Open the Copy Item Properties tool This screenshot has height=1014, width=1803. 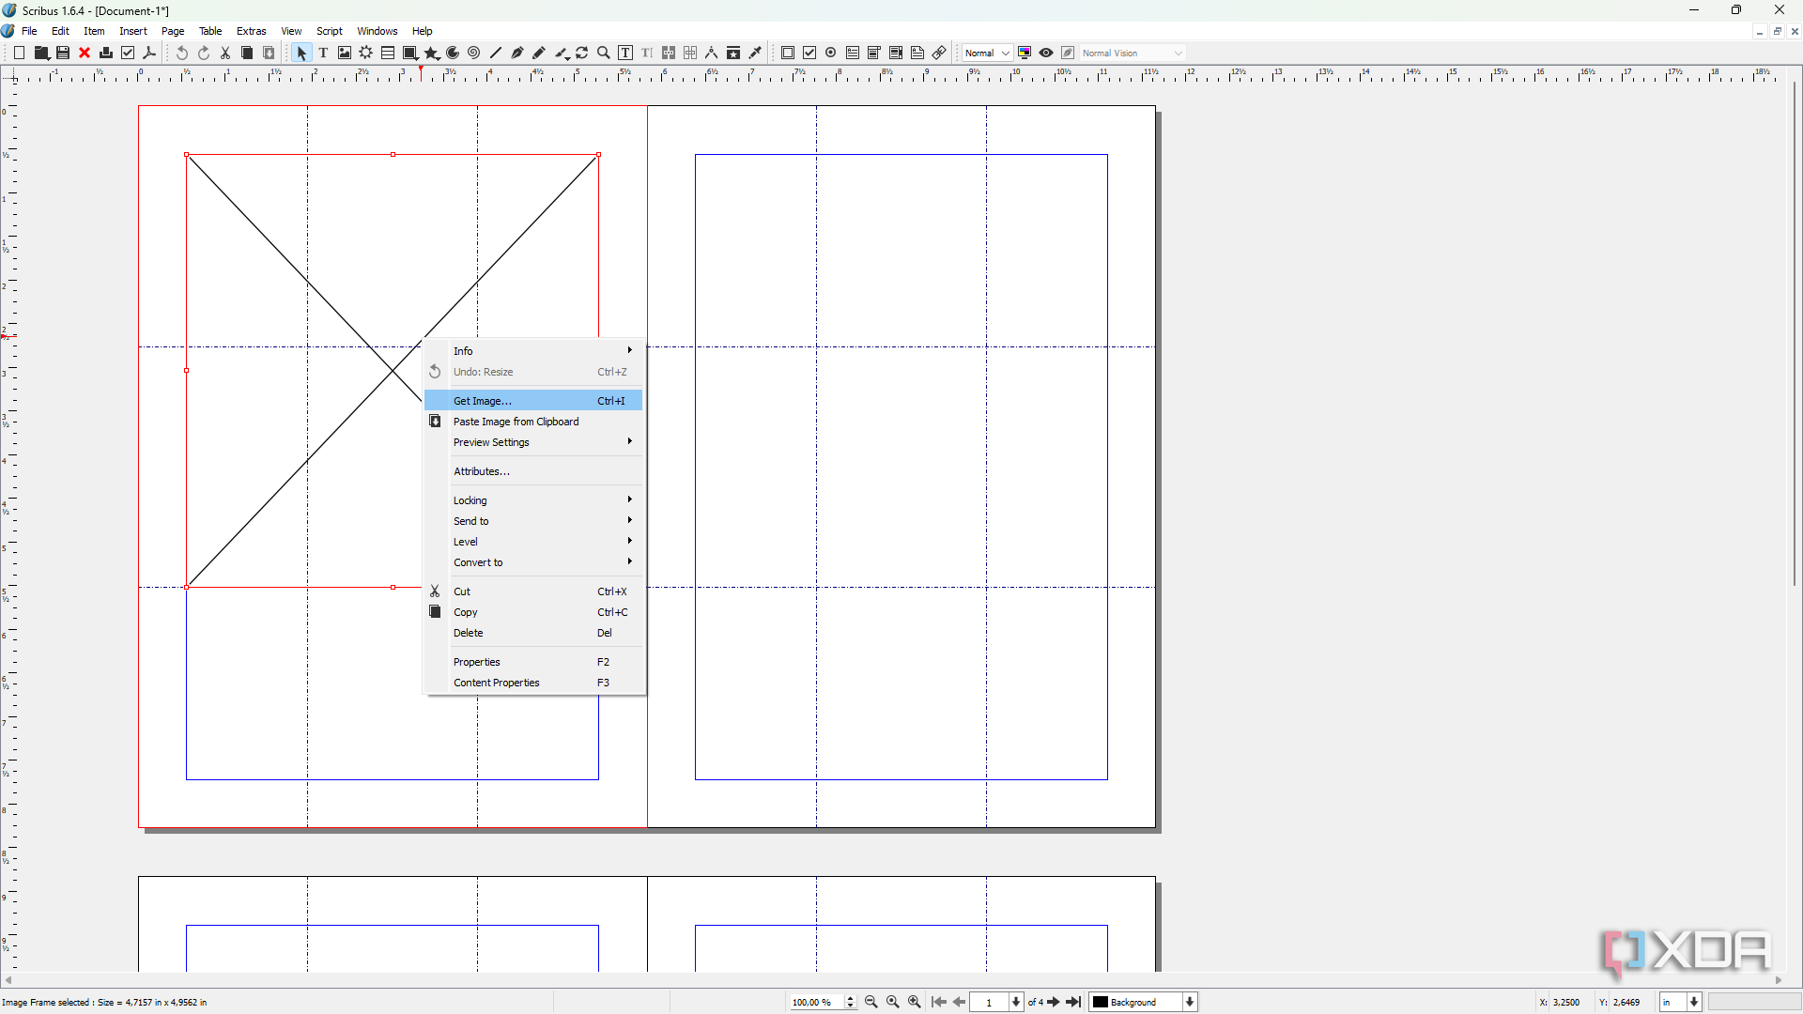tap(733, 54)
